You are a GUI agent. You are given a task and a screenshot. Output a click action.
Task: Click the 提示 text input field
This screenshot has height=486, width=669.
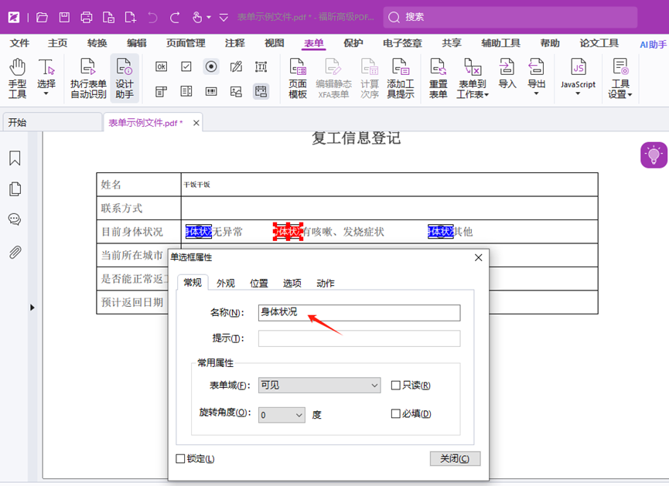(359, 338)
